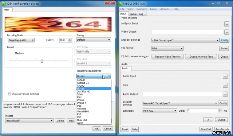Open Help menu in menu bar
233x136 pixels.
click(175, 9)
